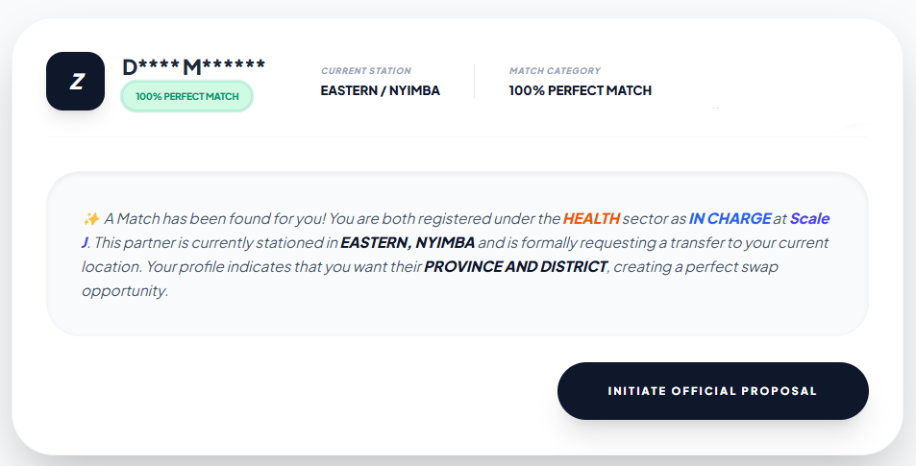Click the sparkle emoji in the message
916x466 pixels.
[91, 218]
